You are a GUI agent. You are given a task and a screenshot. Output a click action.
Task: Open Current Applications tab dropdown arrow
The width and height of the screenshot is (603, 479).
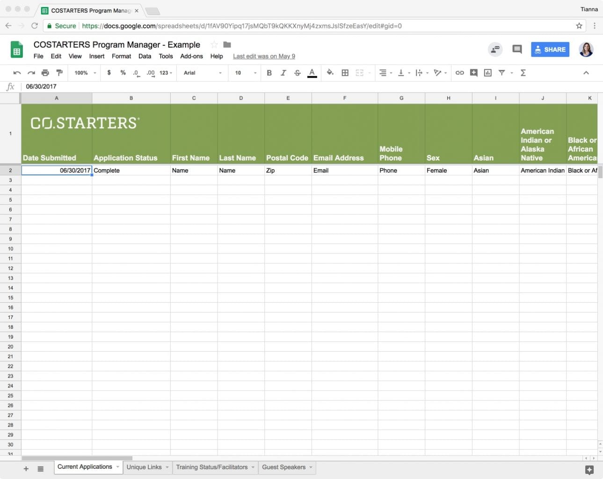tap(117, 467)
